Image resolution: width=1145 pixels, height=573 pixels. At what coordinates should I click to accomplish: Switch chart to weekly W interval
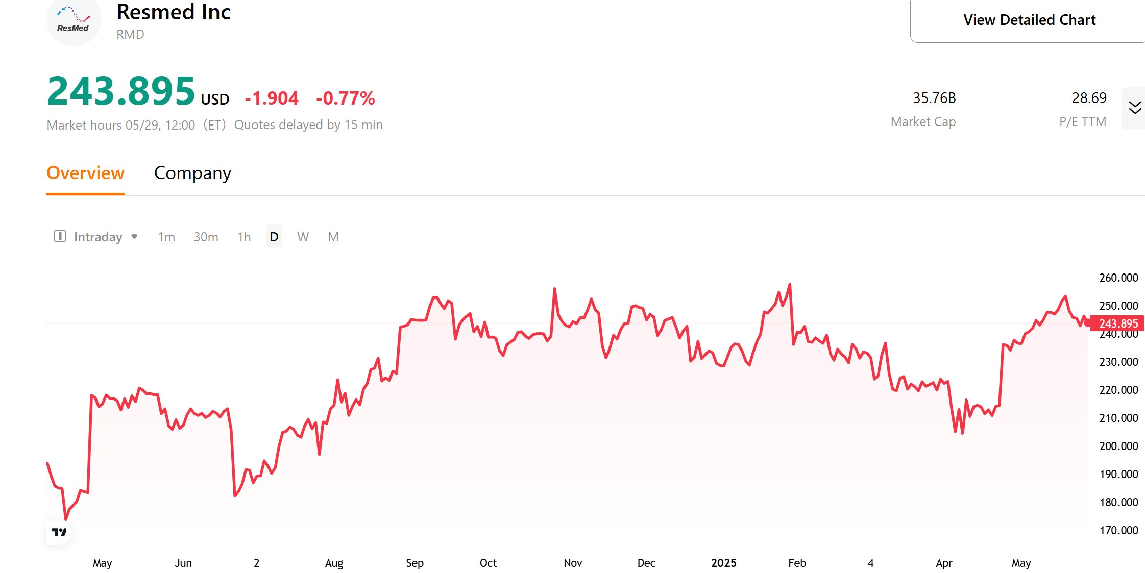point(303,237)
